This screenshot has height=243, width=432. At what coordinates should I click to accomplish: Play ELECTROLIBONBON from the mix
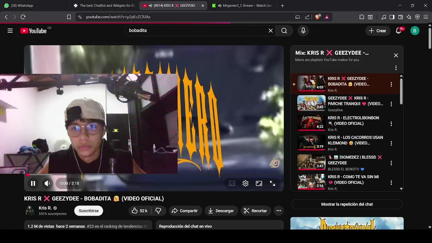311,123
